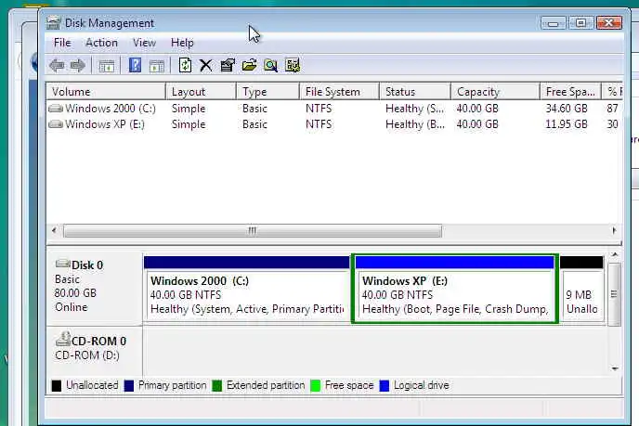Sort by the File System column header
The height and width of the screenshot is (426, 639).
(x=340, y=92)
